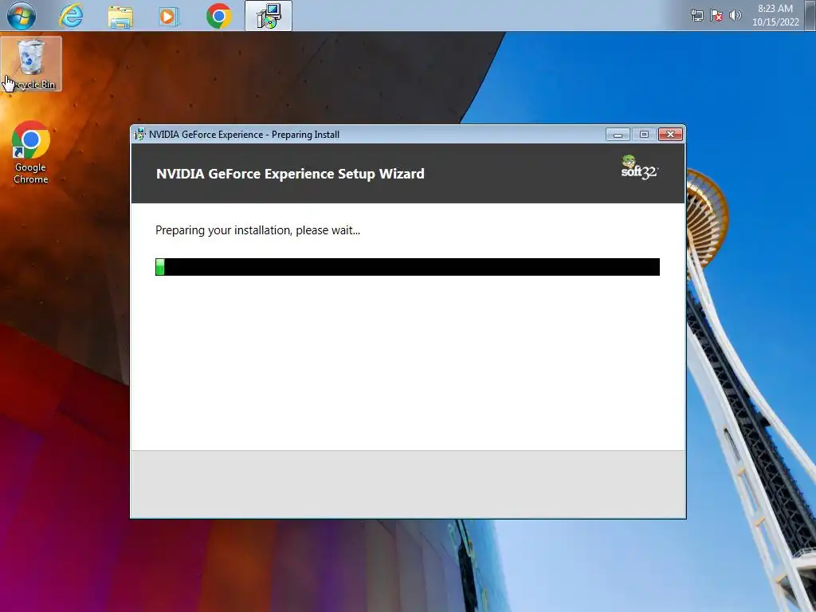The image size is (816, 612).
Task: Launch Internet Explorer from the taskbar
Action: pyautogui.click(x=71, y=16)
